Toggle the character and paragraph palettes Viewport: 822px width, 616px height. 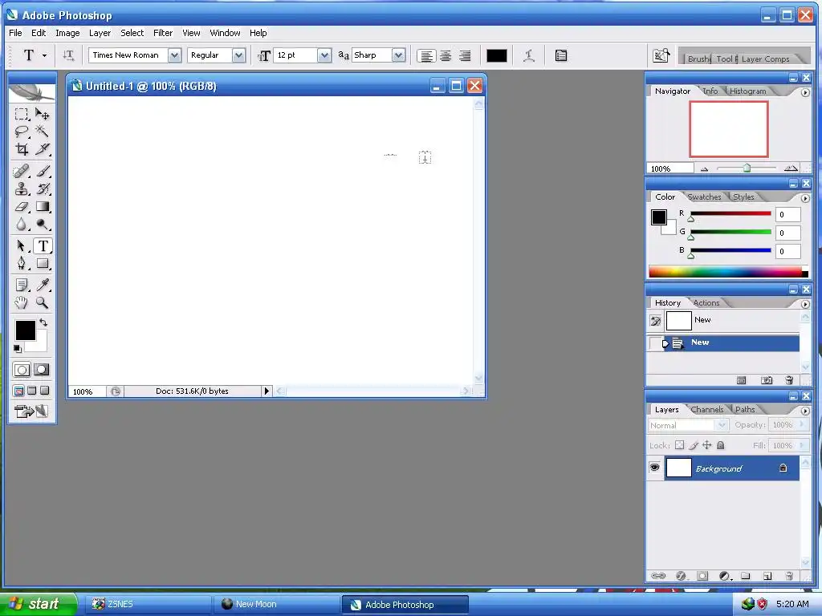tap(561, 55)
